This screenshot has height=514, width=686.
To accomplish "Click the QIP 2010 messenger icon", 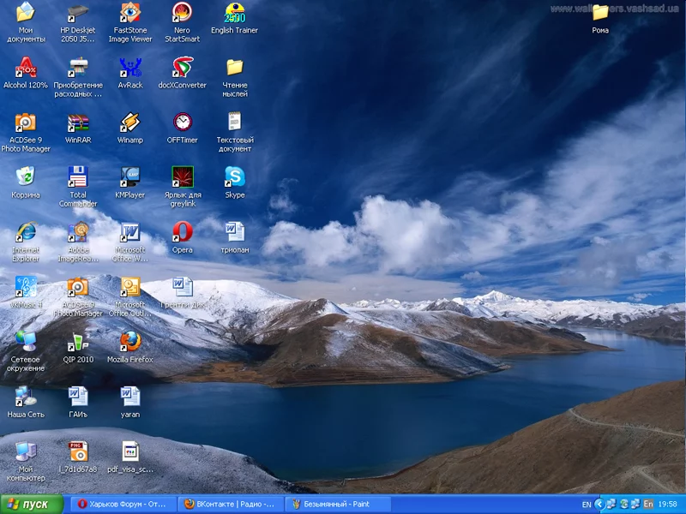I will pos(78,342).
